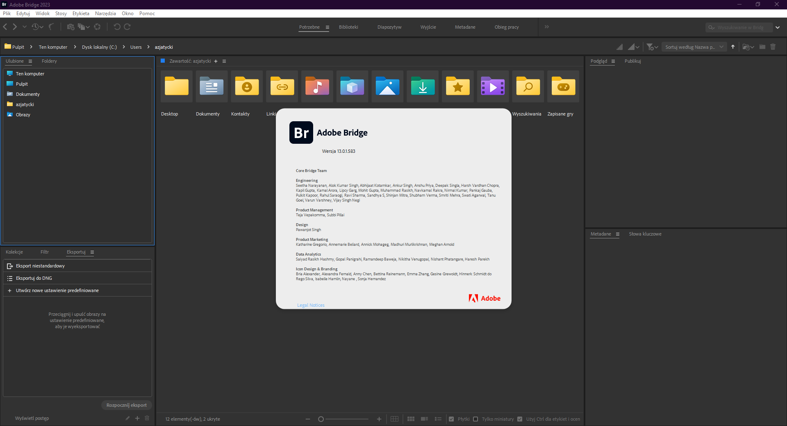Open the Eksportuj panel menu
The image size is (787, 426).
[92, 252]
